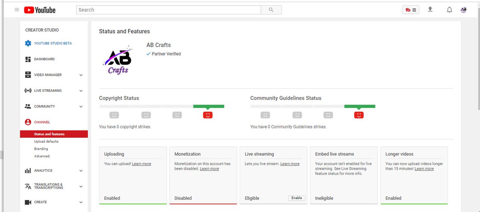
Task: Click the Translations & Transcriptions icon
Action: 28,186
